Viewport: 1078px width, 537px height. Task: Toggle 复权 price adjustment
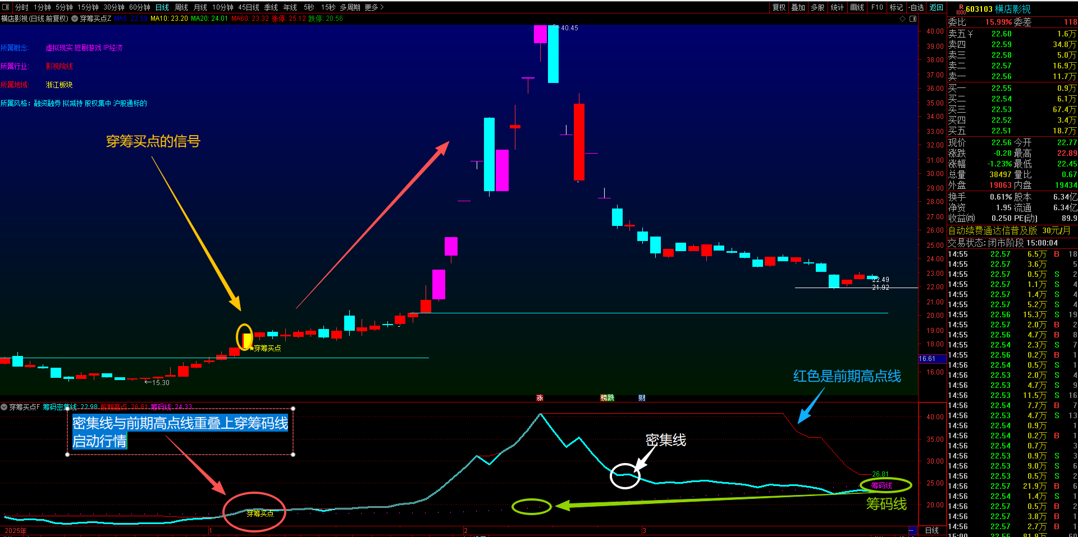tap(779, 7)
